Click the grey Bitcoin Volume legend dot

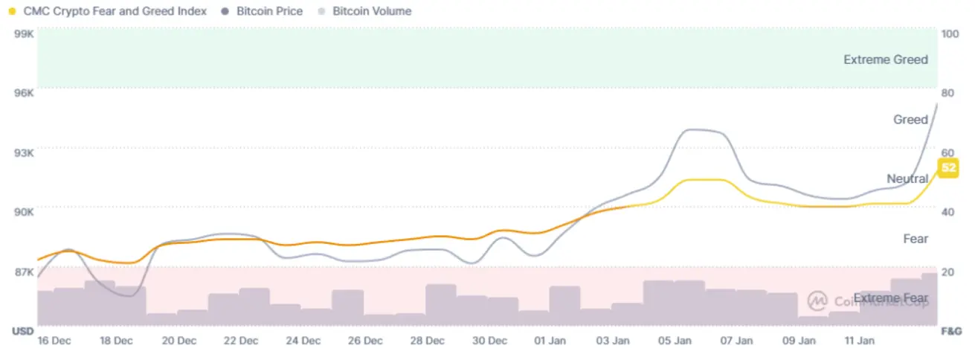click(321, 11)
